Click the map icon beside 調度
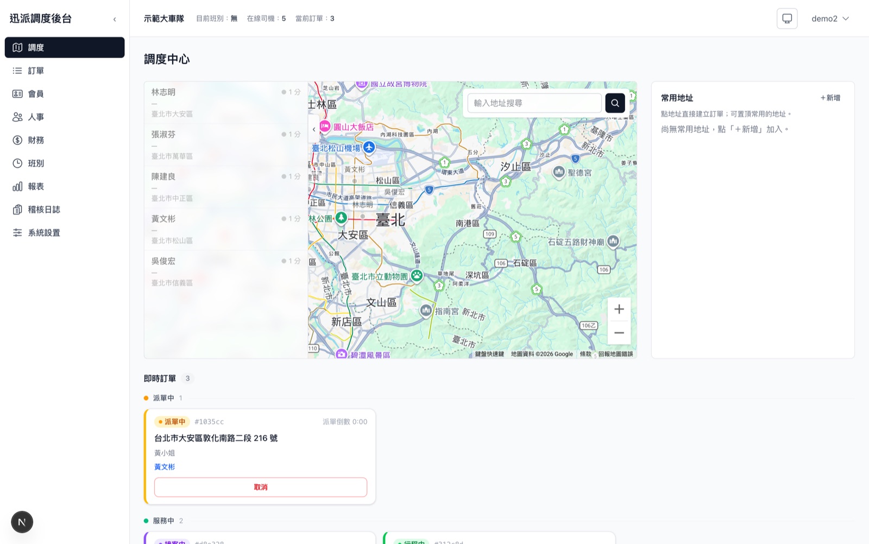The image size is (869, 544). pos(17,47)
